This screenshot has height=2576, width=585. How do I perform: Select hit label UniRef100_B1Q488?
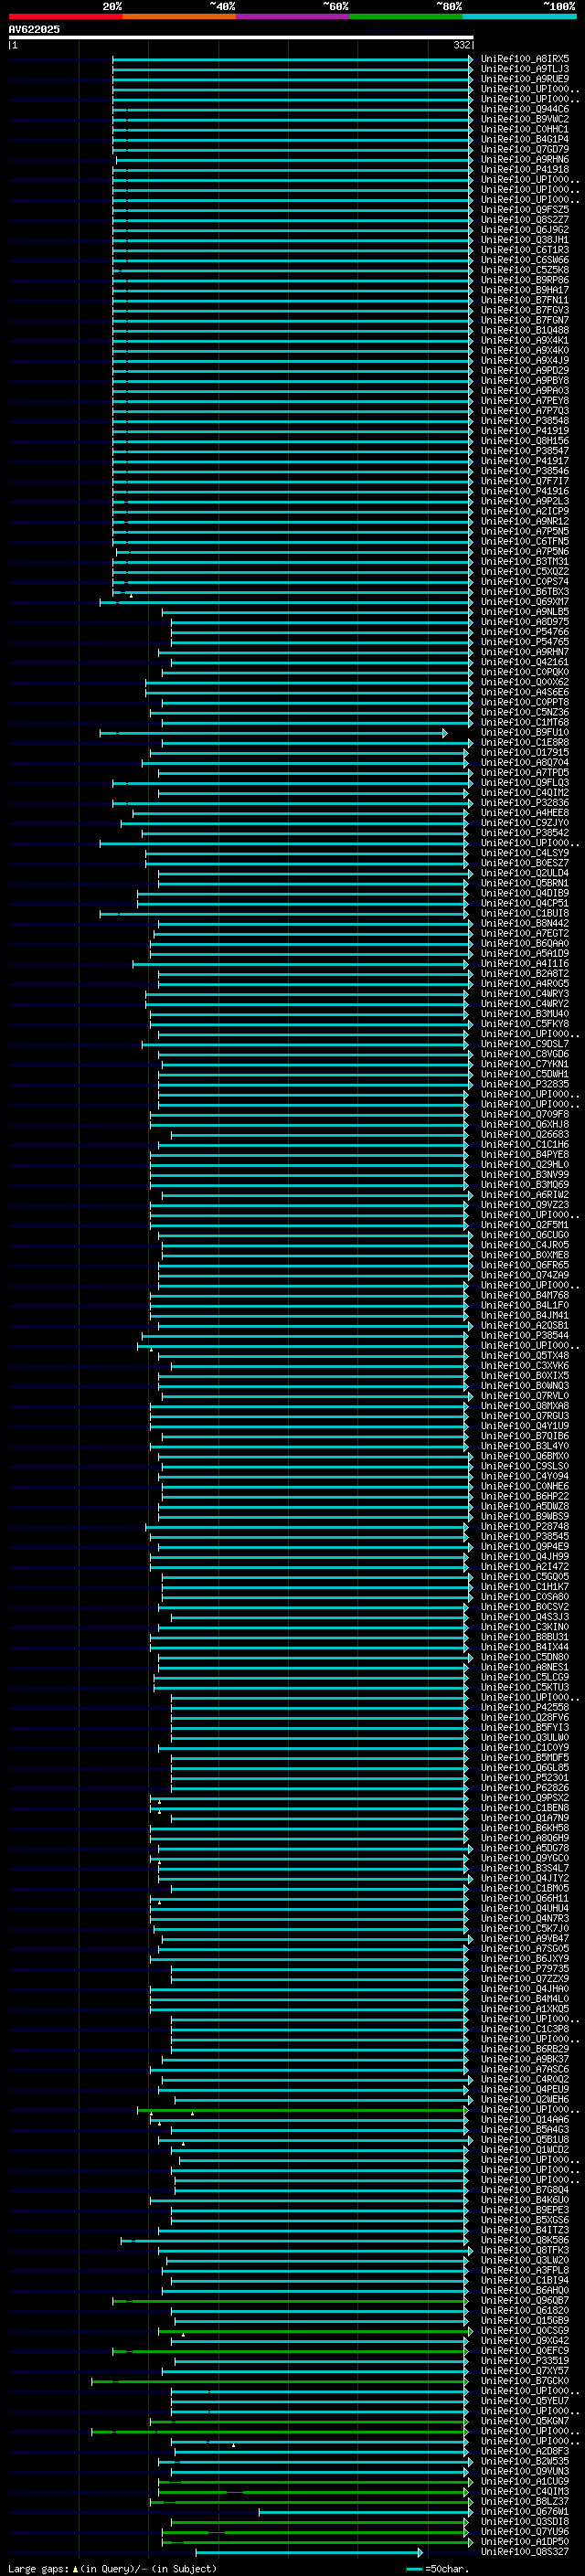click(525, 331)
